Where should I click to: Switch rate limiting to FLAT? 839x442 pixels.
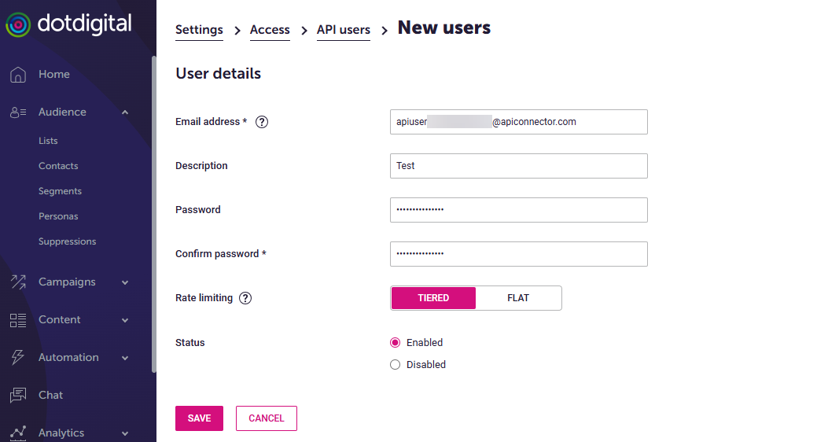(518, 298)
